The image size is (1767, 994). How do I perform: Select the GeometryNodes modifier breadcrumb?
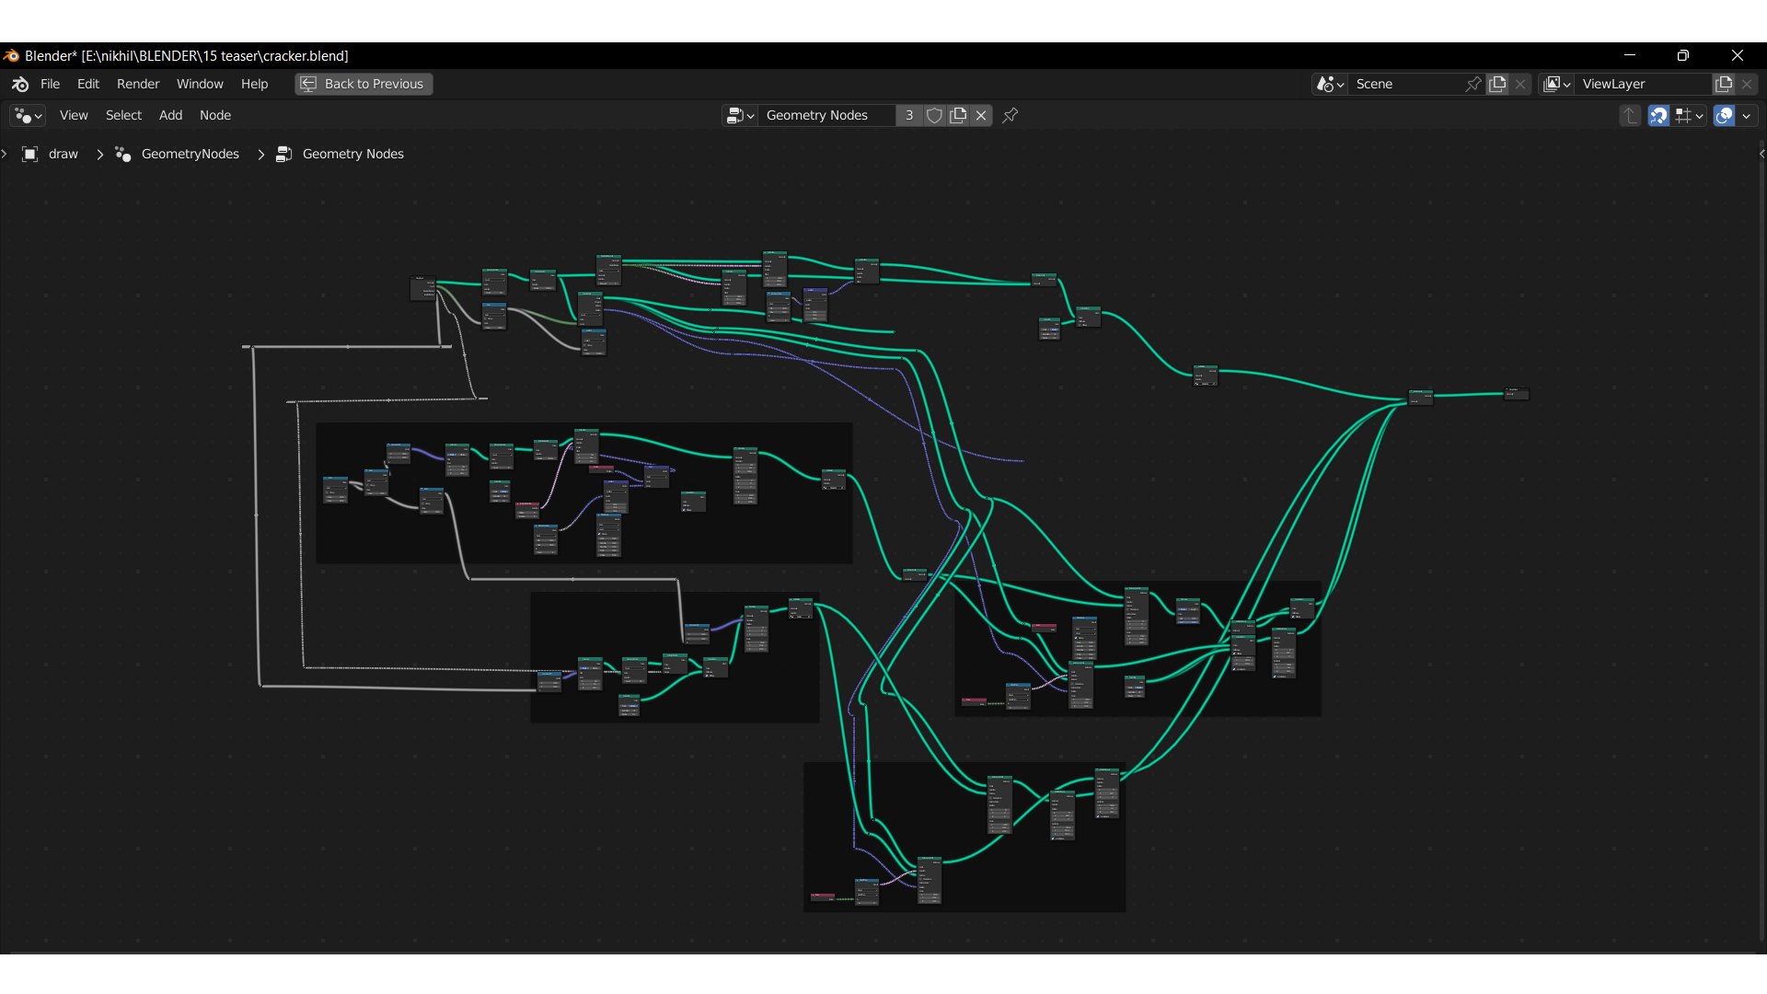(x=177, y=154)
